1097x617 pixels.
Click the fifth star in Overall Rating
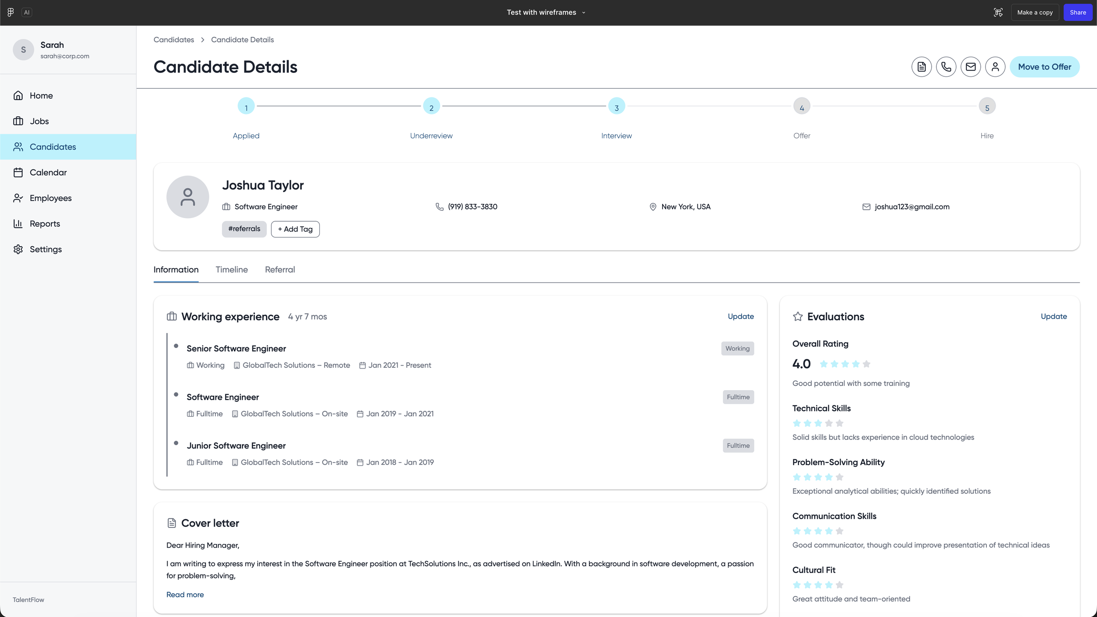[866, 364]
